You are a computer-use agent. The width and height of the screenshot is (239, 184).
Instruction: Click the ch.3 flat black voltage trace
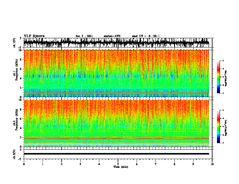pos(116,154)
